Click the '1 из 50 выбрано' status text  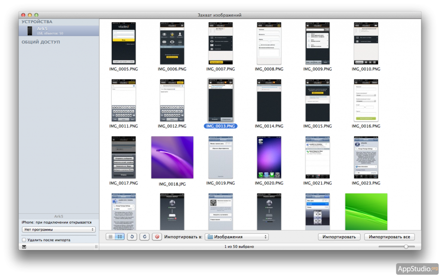coord(239,246)
